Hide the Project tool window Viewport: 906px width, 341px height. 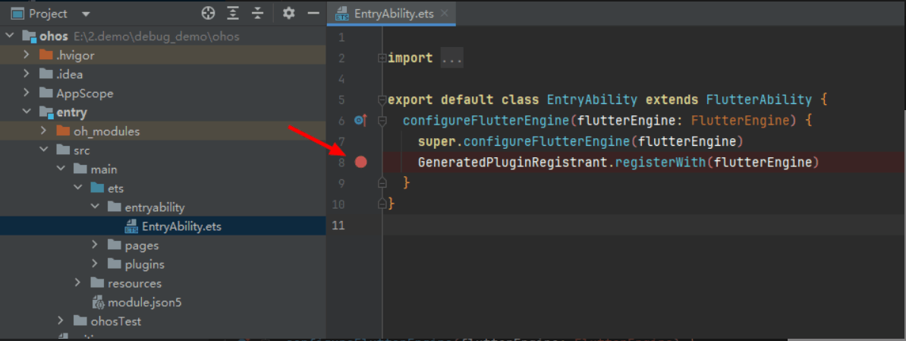[x=313, y=13]
